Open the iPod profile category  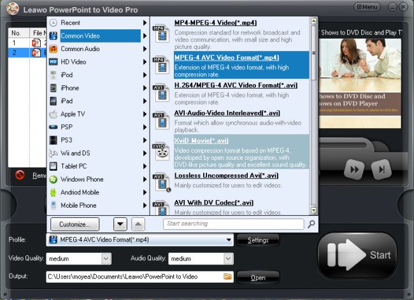click(x=97, y=75)
